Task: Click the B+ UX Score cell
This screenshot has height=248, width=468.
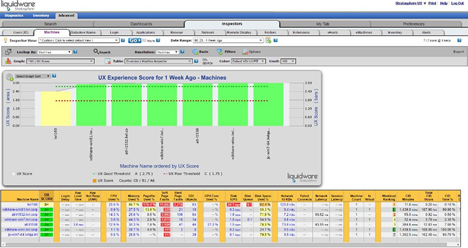Action: click(47, 205)
